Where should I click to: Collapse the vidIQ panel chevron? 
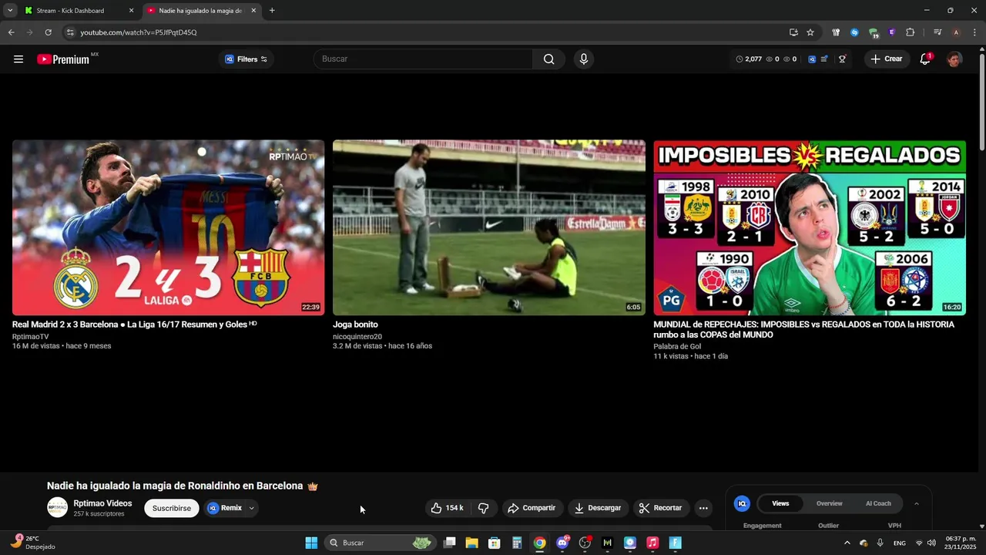pyautogui.click(x=916, y=503)
